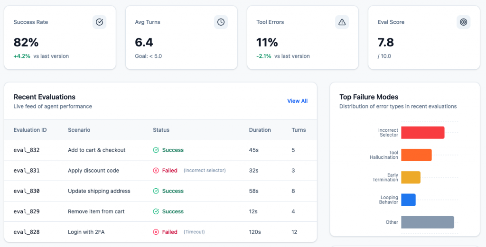Click the Success Rate checkmark icon
Image resolution: width=486 pixels, height=247 pixels.
99,22
